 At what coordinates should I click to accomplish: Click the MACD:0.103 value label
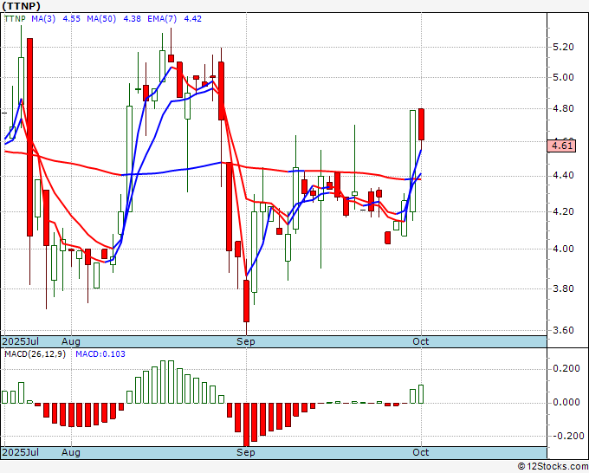pyautogui.click(x=100, y=354)
